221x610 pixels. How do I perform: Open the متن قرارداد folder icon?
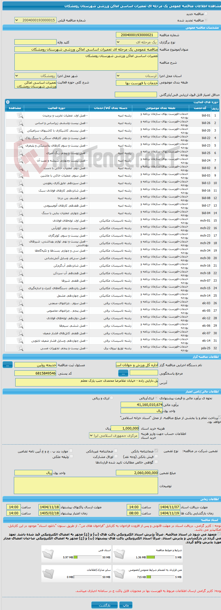(x=119, y=574)
